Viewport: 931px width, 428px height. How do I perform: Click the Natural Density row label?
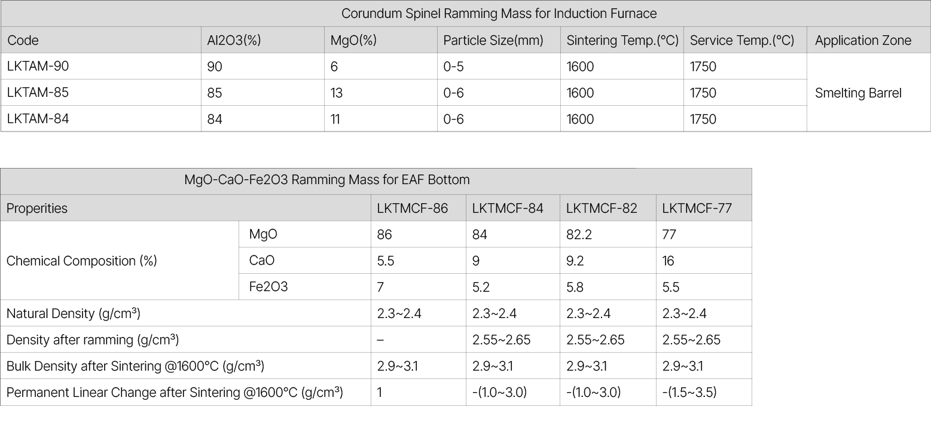[x=74, y=313]
